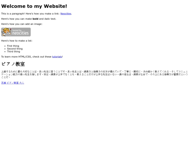
Task: Click the bold word 'bold'
Action: [35, 19]
